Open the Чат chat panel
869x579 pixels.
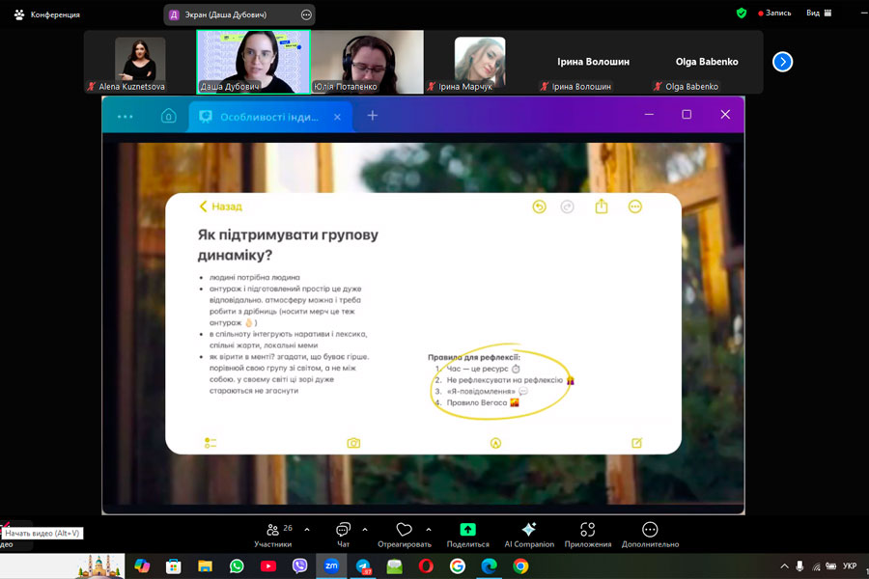point(343,534)
